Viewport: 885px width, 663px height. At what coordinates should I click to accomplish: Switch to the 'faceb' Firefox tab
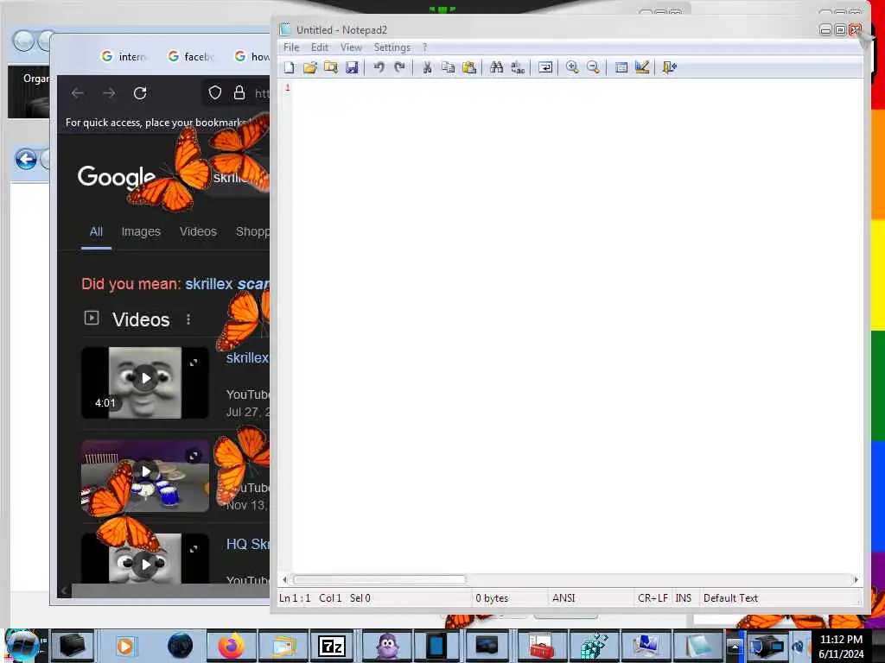point(190,56)
